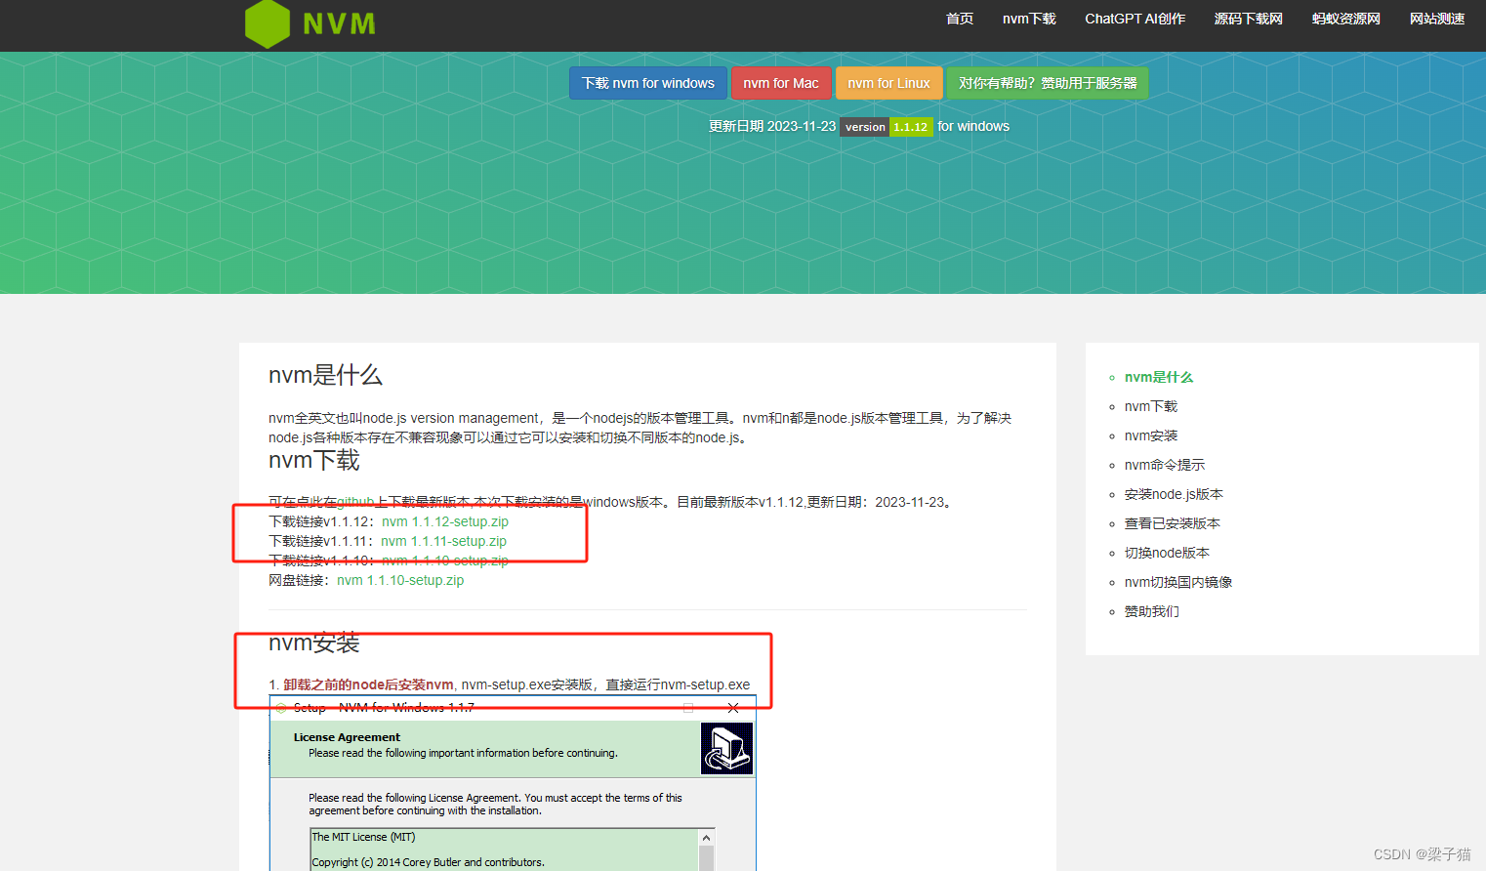The image size is (1486, 871).
Task: Click the nvm是什么 heading
Action: point(325,375)
